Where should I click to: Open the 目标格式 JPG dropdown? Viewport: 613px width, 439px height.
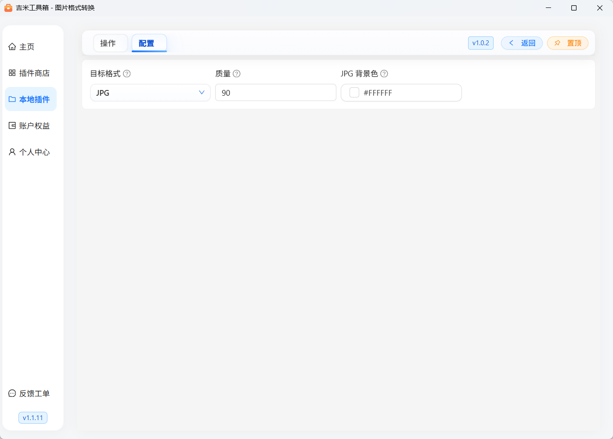point(150,93)
